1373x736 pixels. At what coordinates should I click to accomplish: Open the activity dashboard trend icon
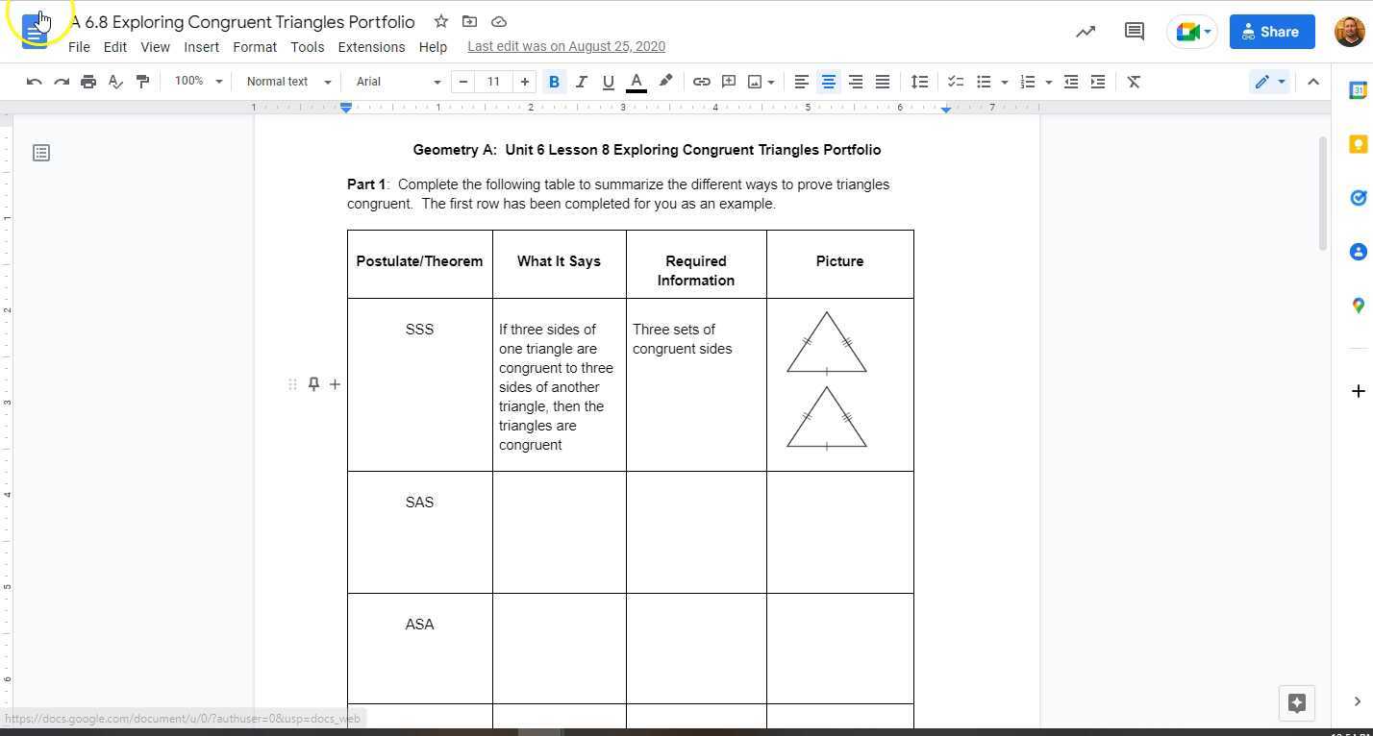pyautogui.click(x=1086, y=32)
